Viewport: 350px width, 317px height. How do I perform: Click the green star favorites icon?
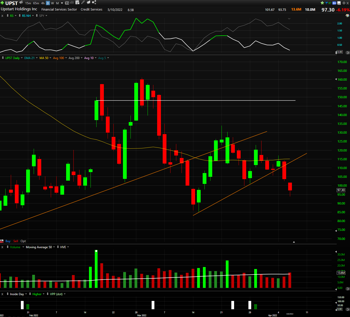point(322,3)
